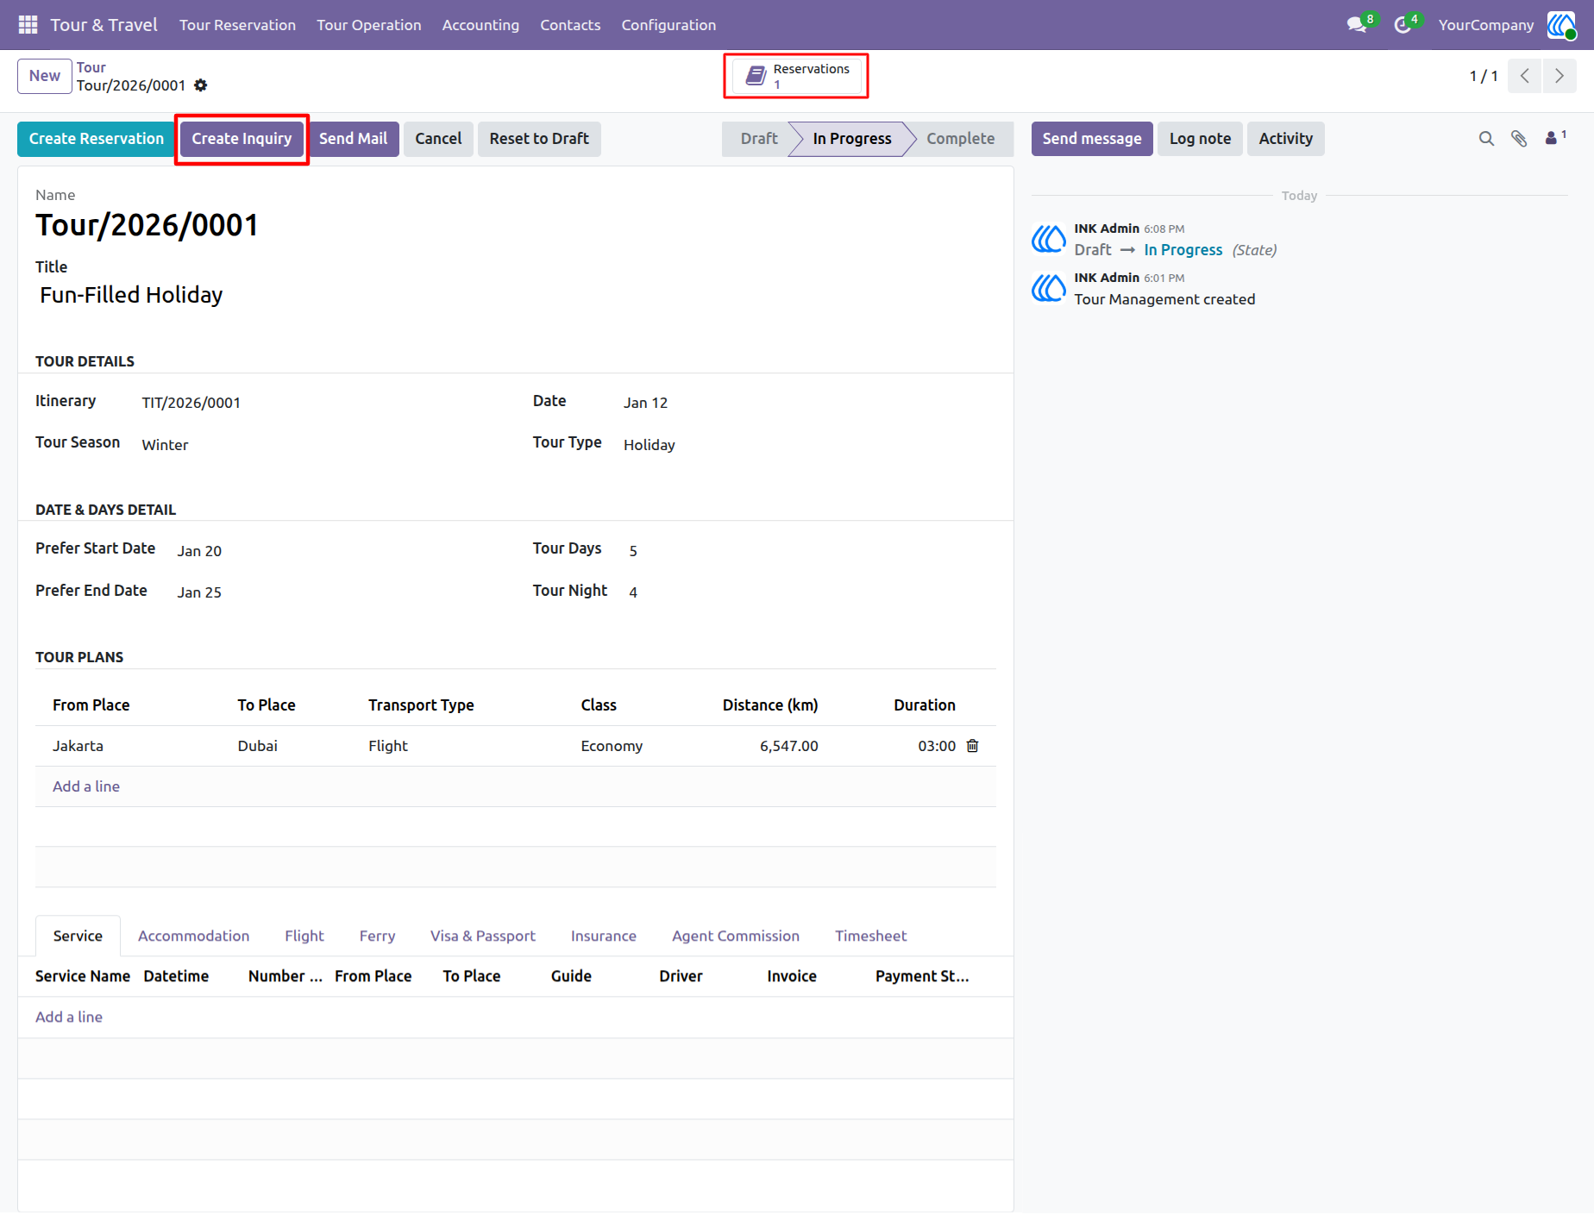
Task: Go to previous record arrow
Action: [x=1525, y=76]
